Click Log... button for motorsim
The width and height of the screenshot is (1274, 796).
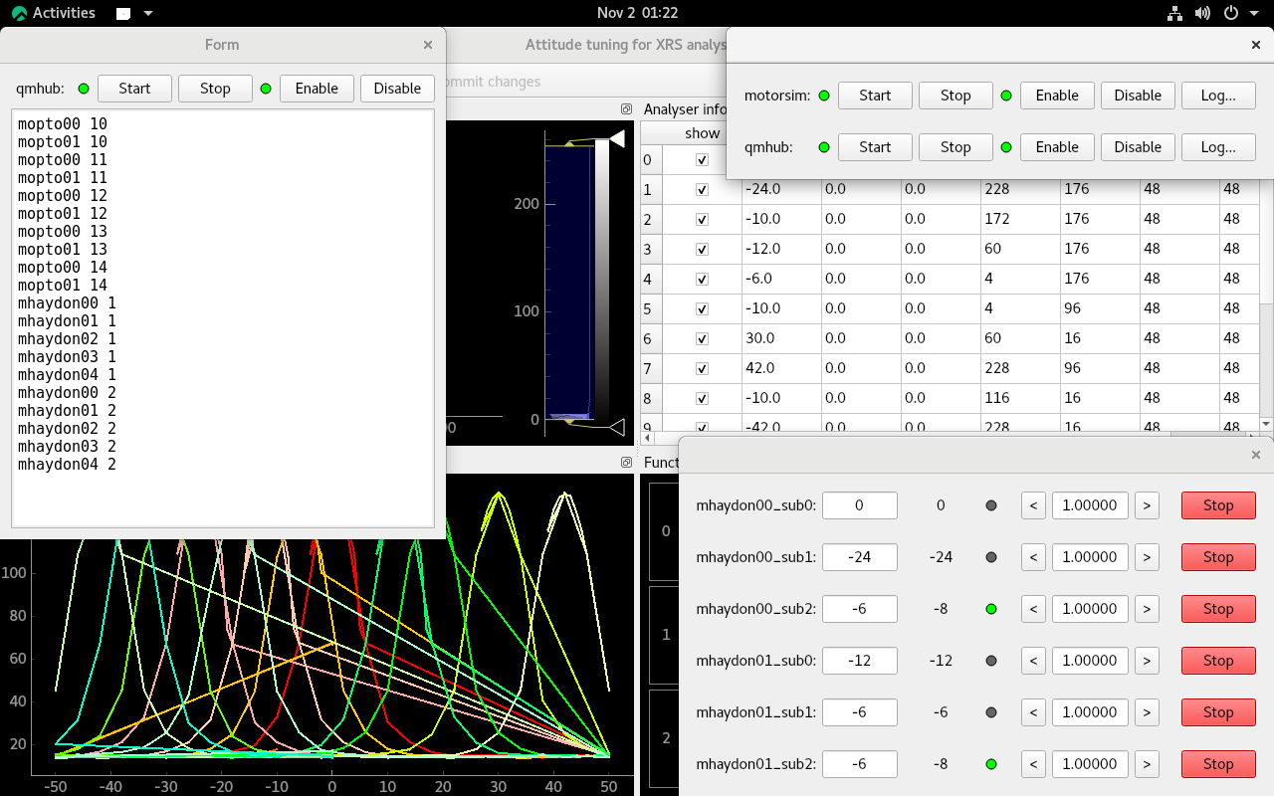[x=1218, y=96]
